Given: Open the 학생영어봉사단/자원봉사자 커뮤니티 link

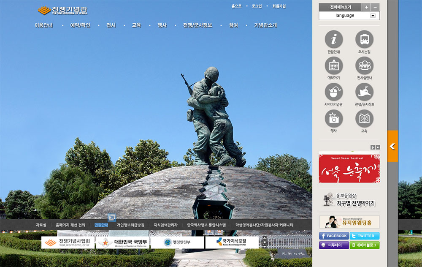Looking at the screenshot, I should pyautogui.click(x=264, y=225).
